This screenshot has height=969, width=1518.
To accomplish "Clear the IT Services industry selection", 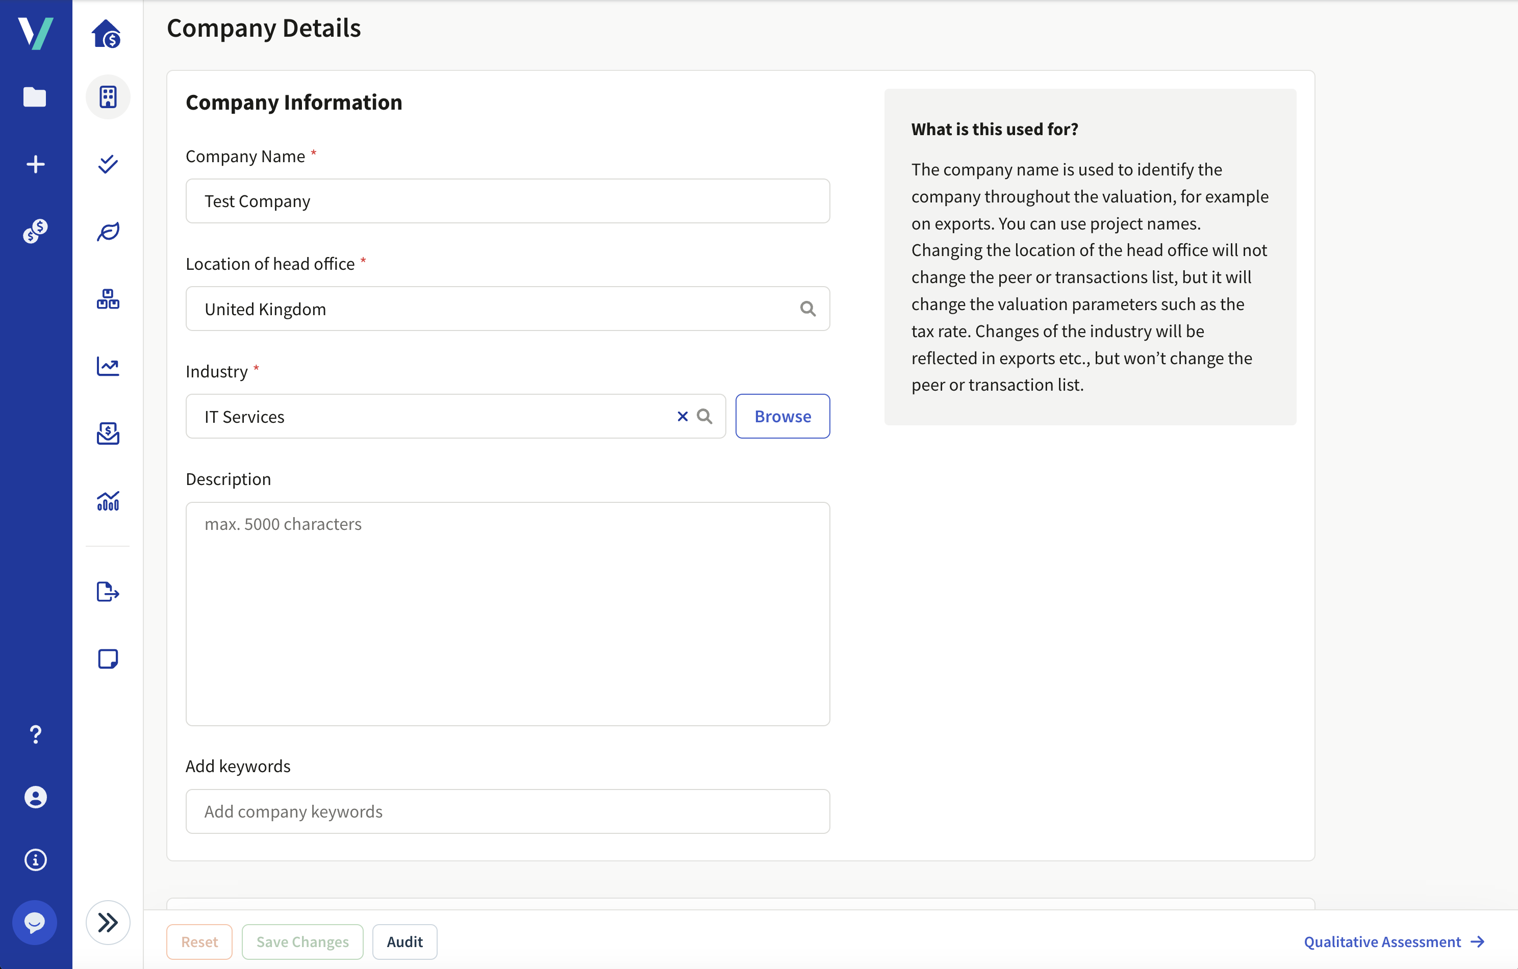I will pos(681,416).
